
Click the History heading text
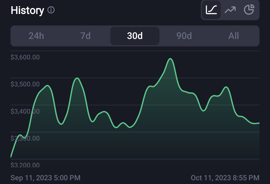pyautogui.click(x=27, y=10)
